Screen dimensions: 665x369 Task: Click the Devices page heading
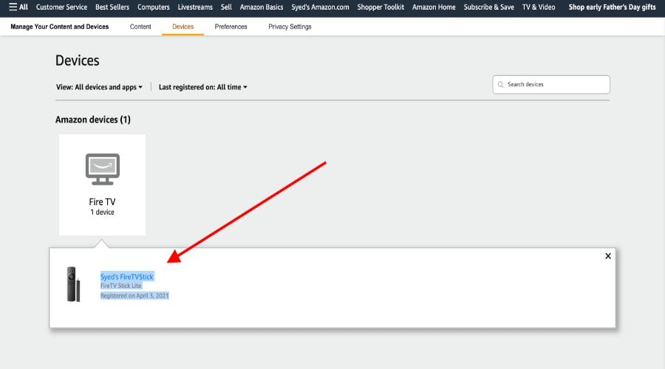pyautogui.click(x=77, y=61)
